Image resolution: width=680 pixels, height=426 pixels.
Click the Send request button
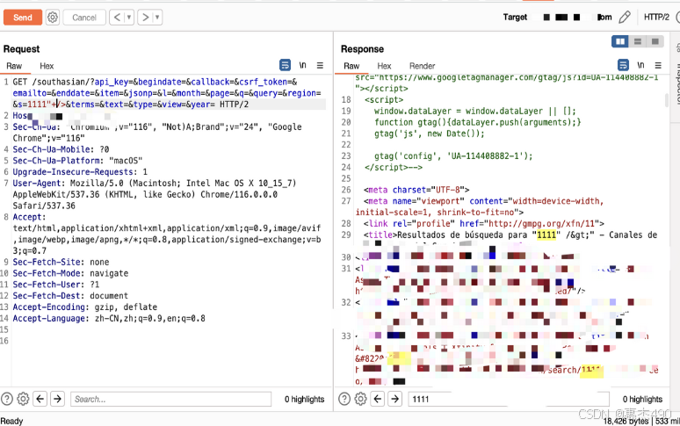[22, 17]
